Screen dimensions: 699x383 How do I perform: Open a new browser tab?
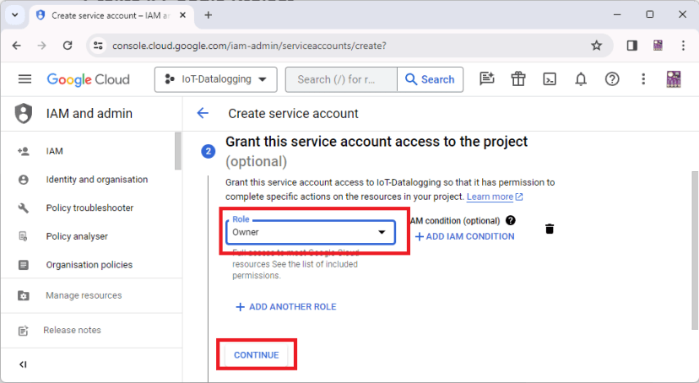coord(209,15)
